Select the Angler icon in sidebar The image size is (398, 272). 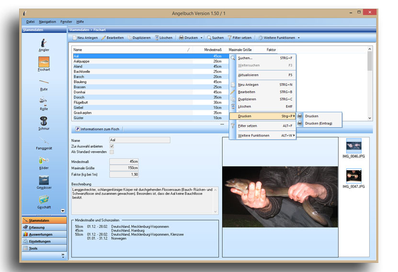(44, 42)
